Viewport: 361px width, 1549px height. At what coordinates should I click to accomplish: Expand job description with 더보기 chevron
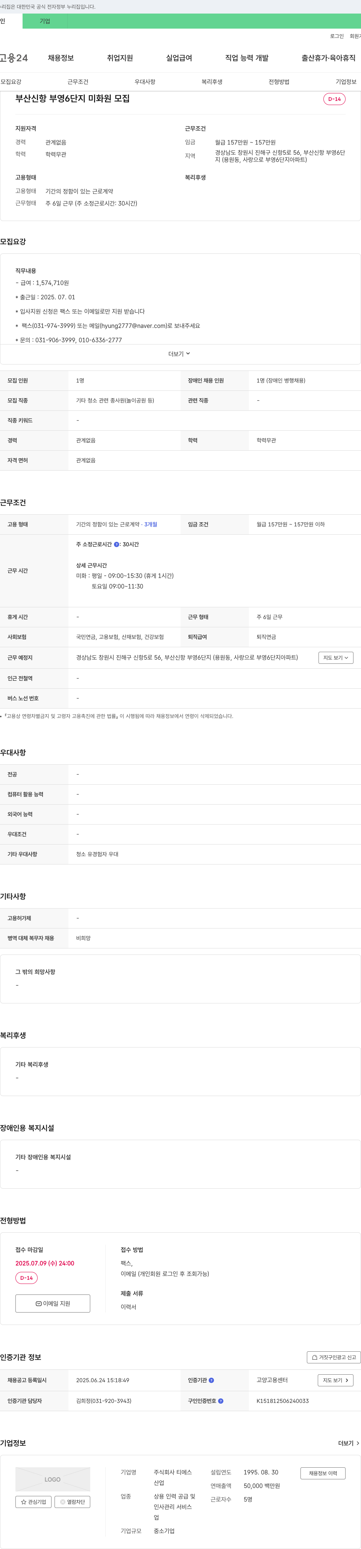pyautogui.click(x=179, y=354)
